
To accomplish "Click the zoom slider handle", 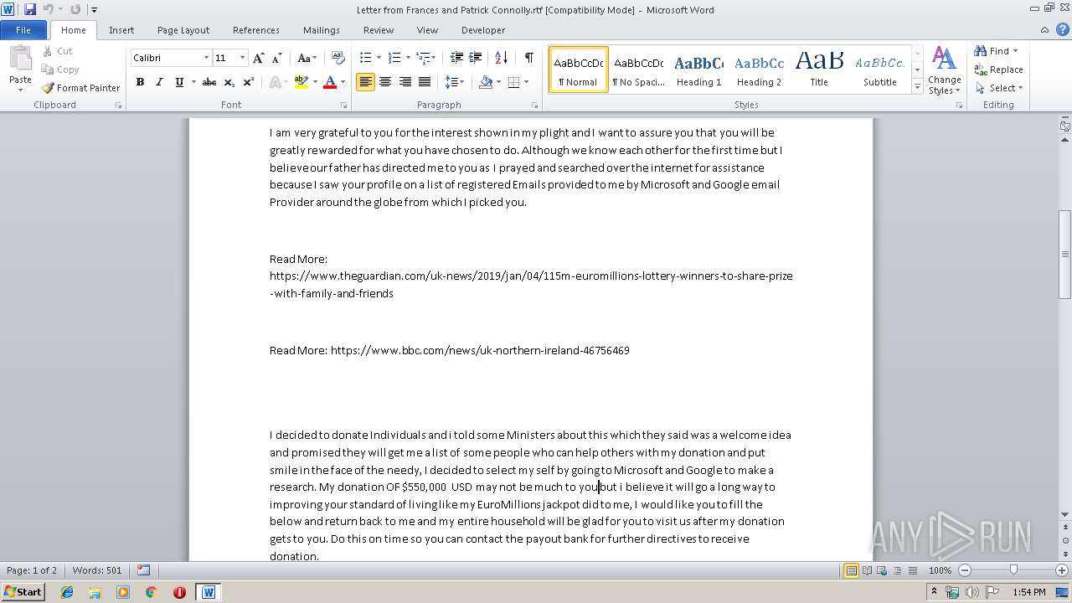I will (1013, 570).
